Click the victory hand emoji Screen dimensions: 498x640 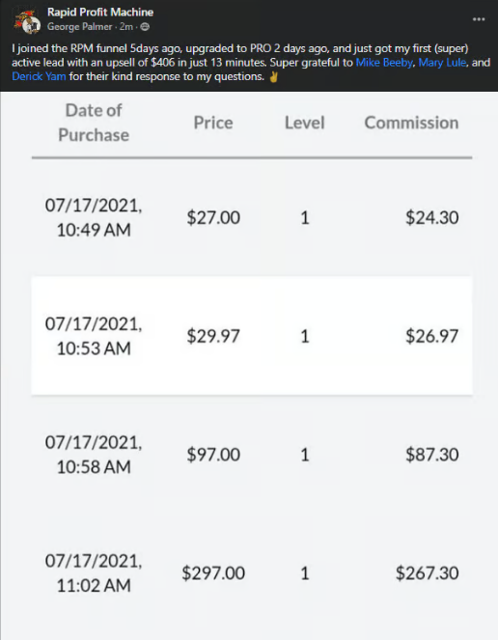point(273,76)
